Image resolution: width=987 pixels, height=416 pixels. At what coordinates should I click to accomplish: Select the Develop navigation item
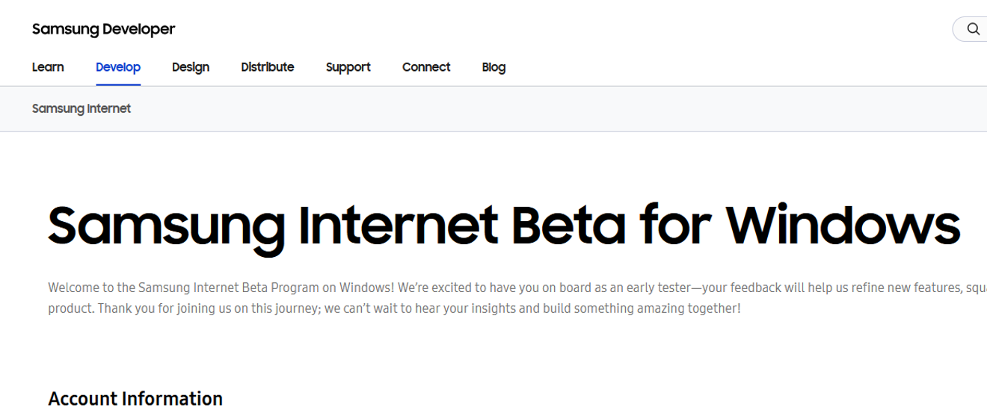click(118, 67)
